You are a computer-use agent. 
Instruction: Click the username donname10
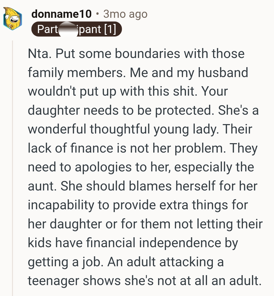(61, 14)
